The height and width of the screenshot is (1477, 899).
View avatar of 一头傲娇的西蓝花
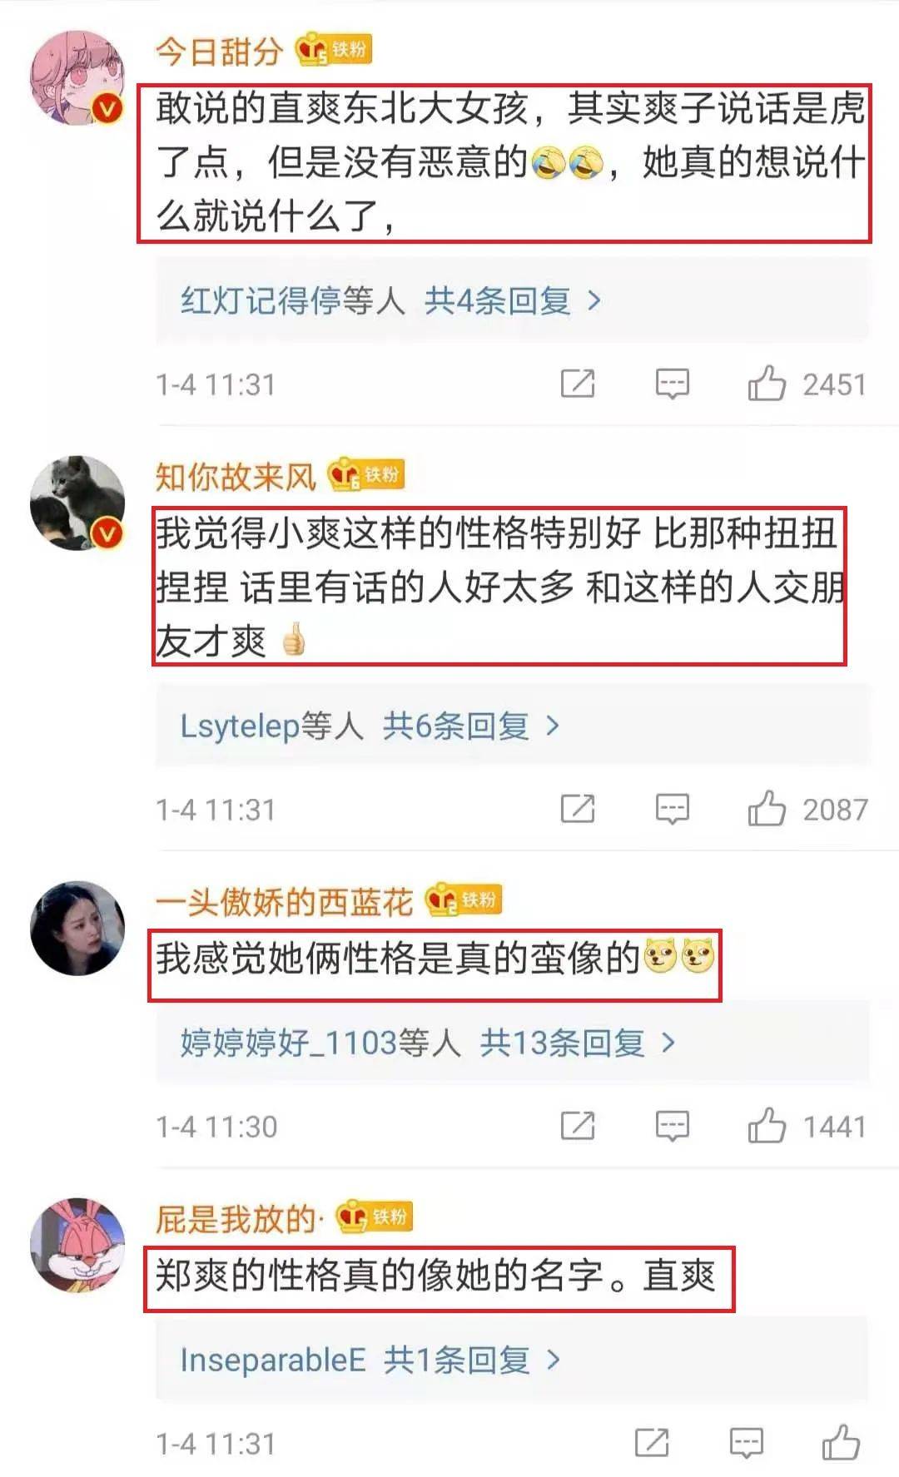tap(77, 927)
